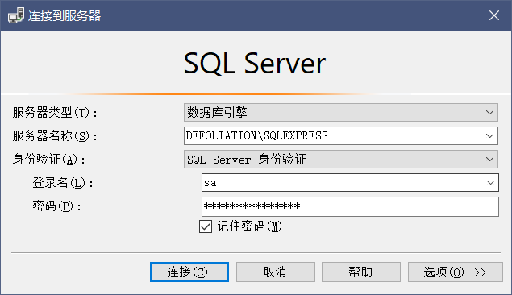Expand the 登录名 dropdown arrow
This screenshot has width=512, height=295.
[490, 183]
